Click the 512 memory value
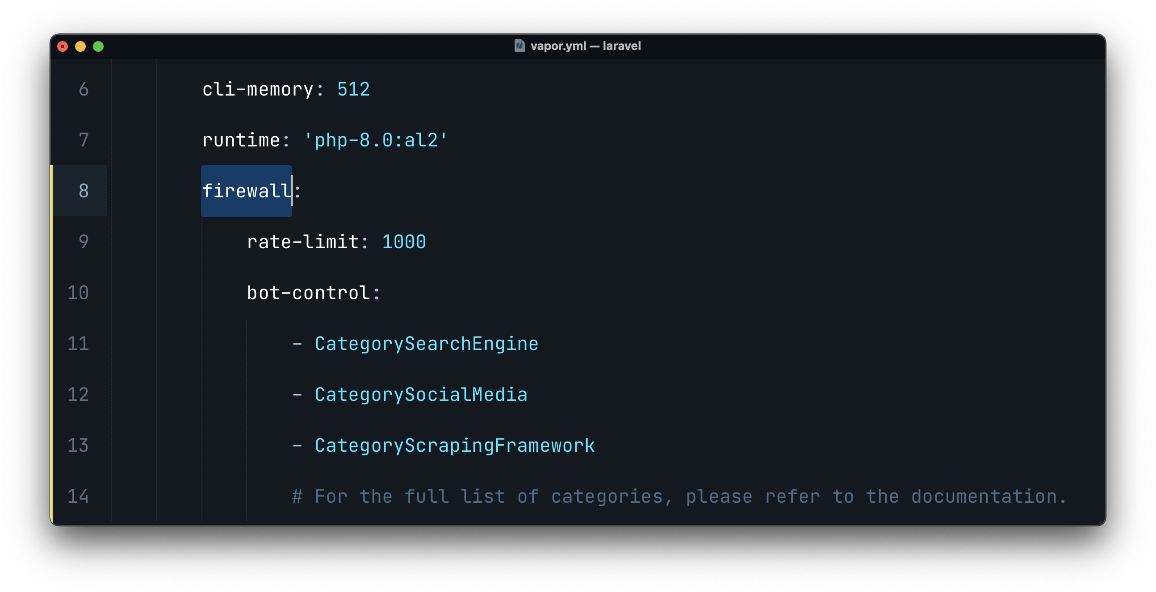 click(353, 89)
